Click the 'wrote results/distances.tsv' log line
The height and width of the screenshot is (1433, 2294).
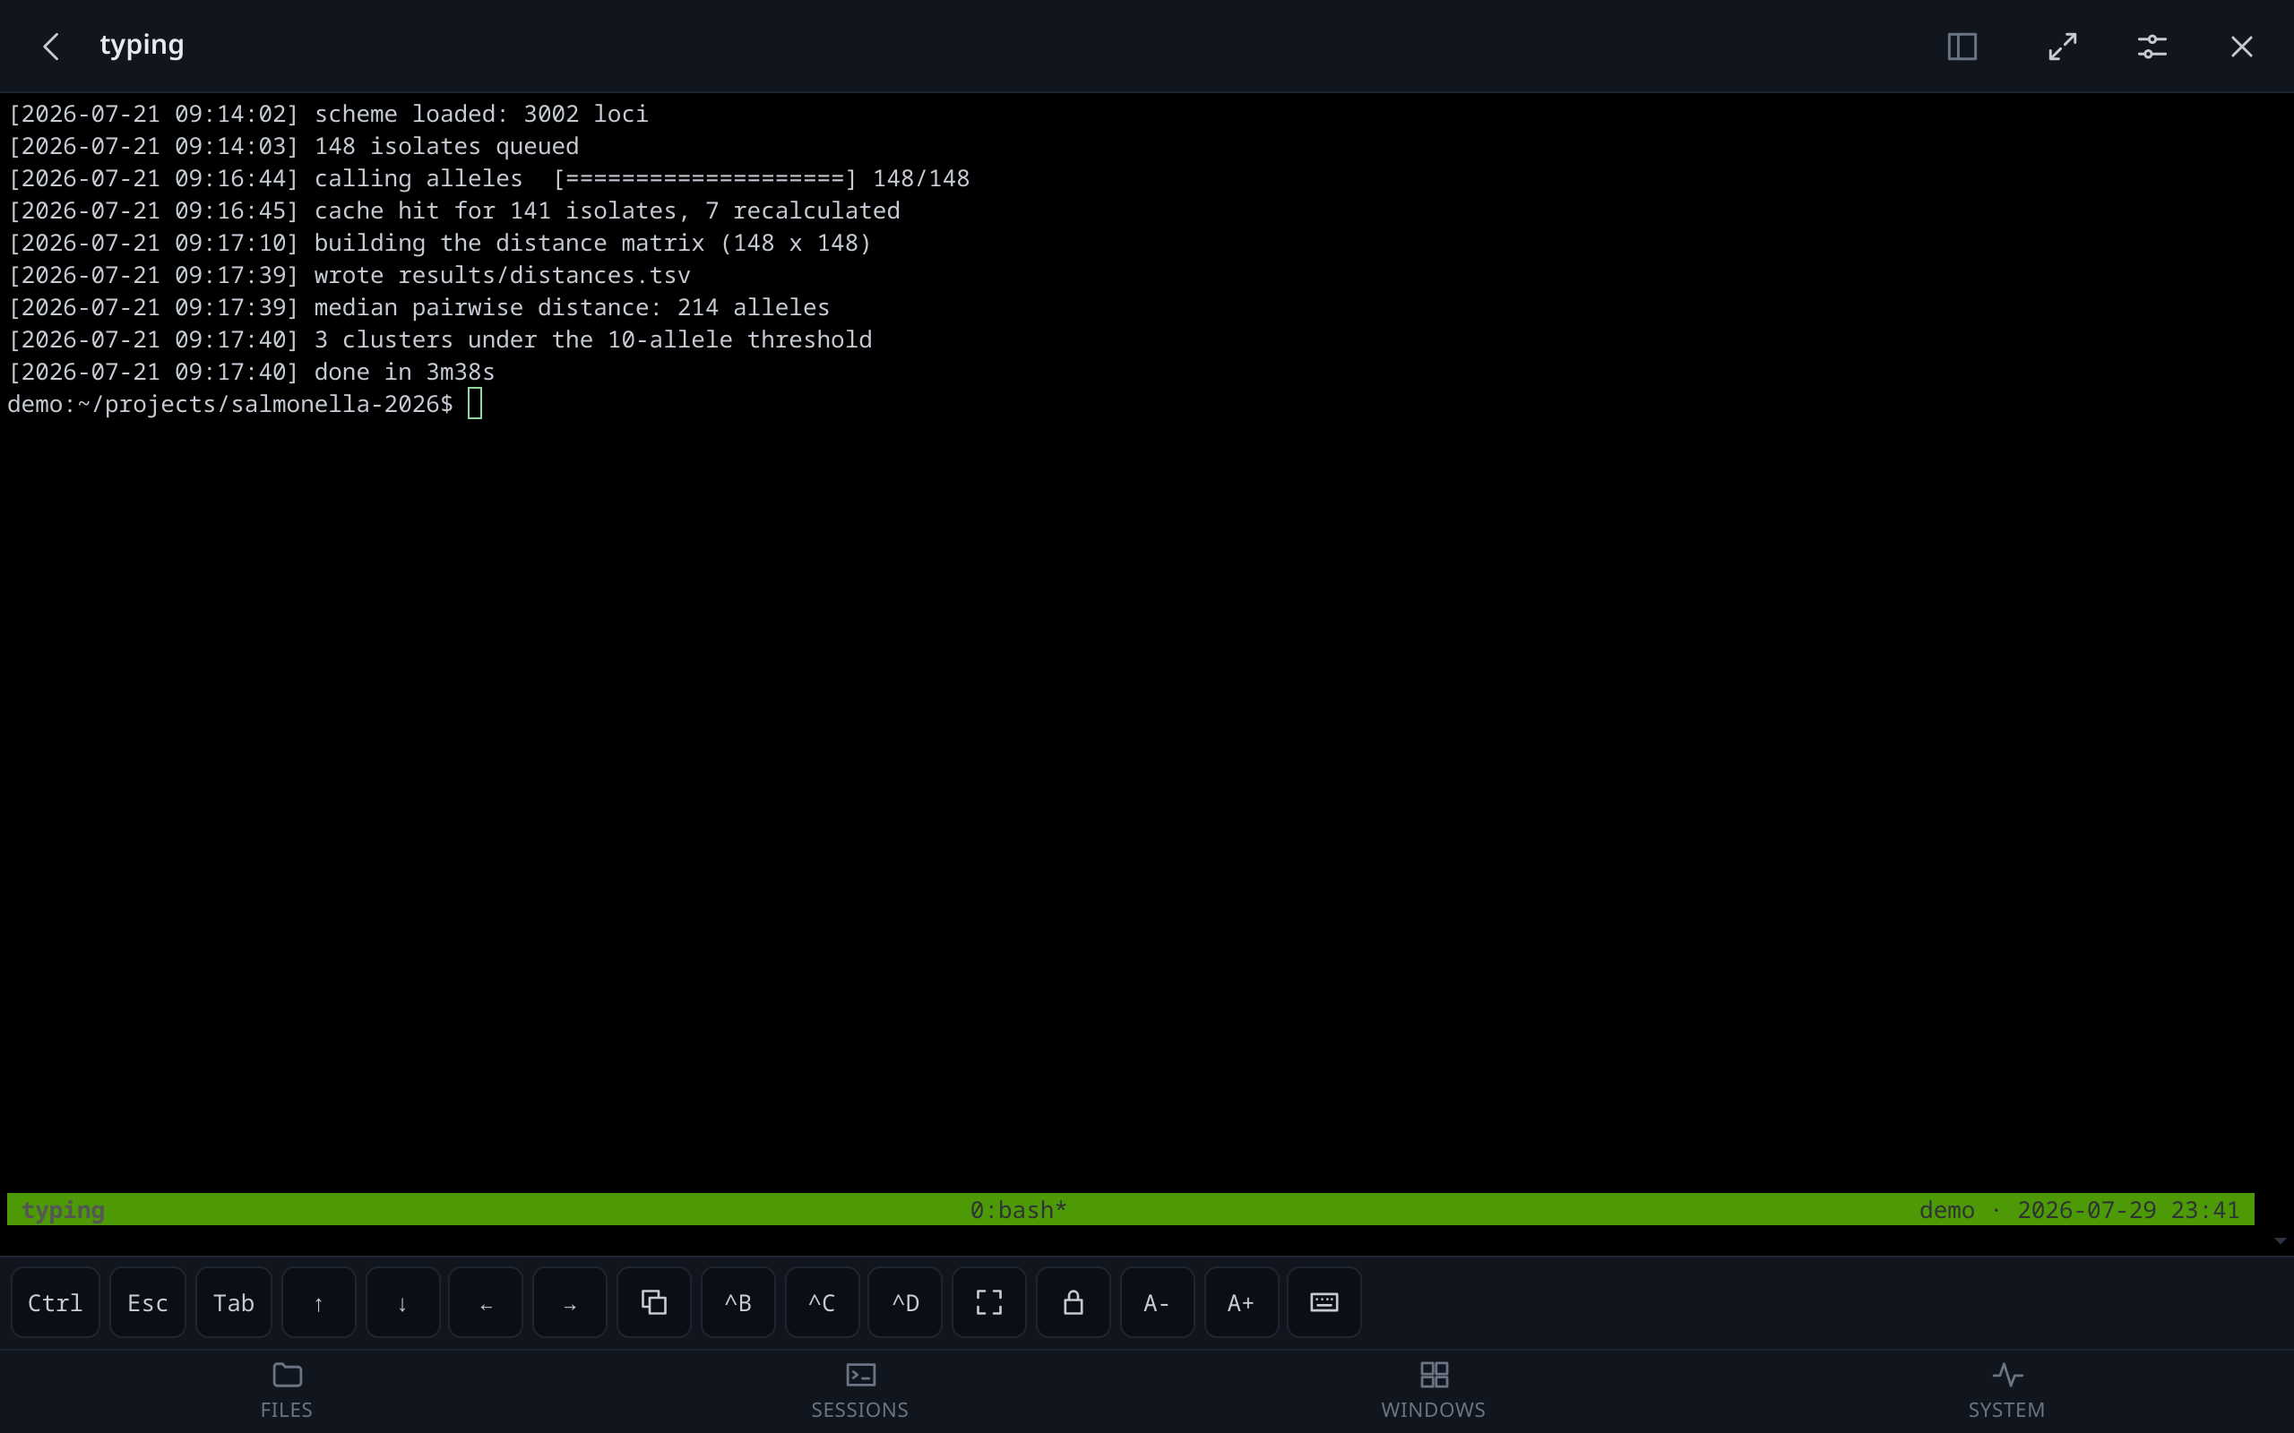[349, 276]
